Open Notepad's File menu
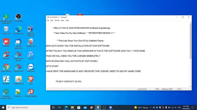This screenshot has width=197, height=110. pos(48,20)
